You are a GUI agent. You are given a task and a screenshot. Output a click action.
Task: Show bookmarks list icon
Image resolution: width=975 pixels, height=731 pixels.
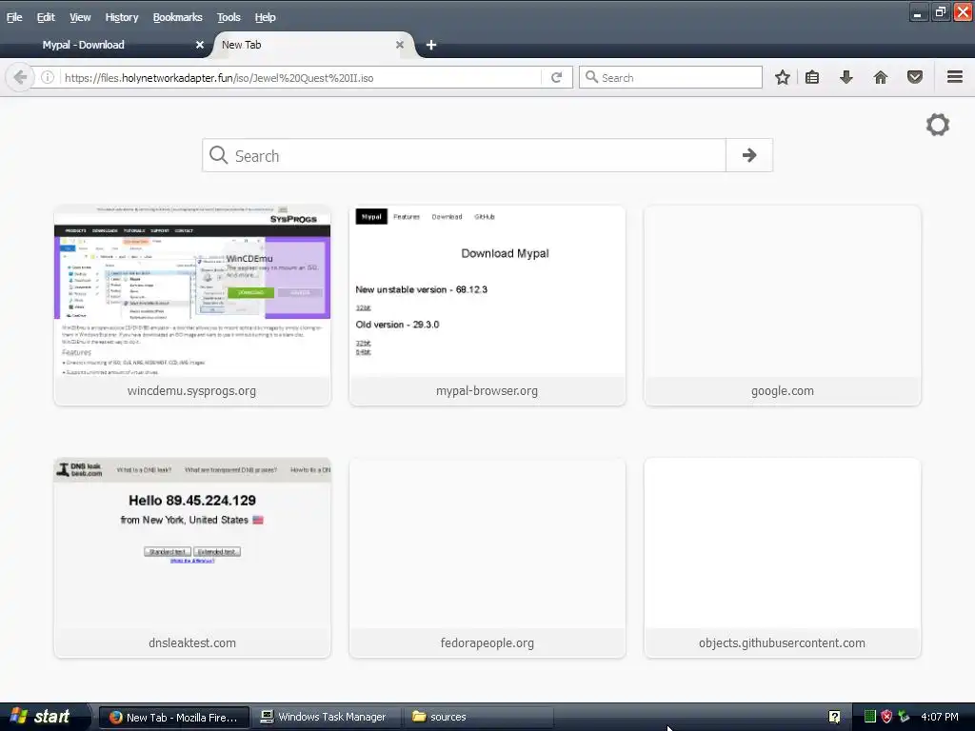(812, 78)
